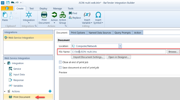Enable Save document at end of print job

[60, 67]
